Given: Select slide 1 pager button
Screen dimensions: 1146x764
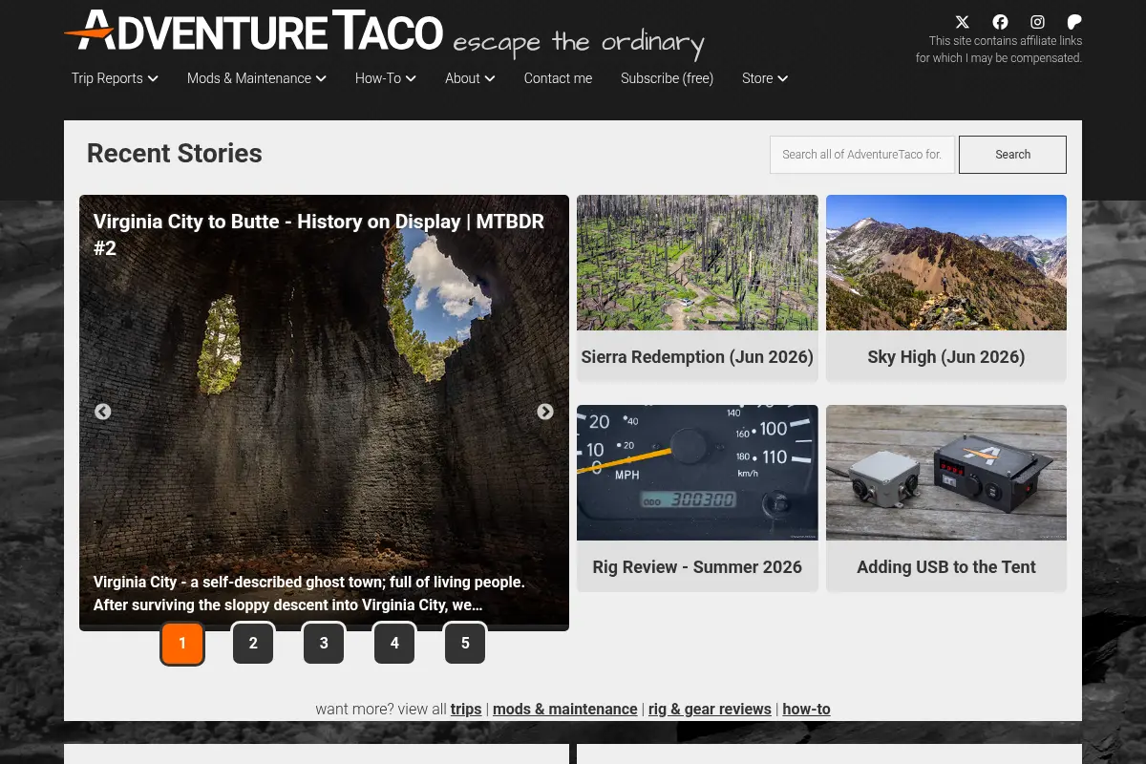Looking at the screenshot, I should pyautogui.click(x=182, y=644).
